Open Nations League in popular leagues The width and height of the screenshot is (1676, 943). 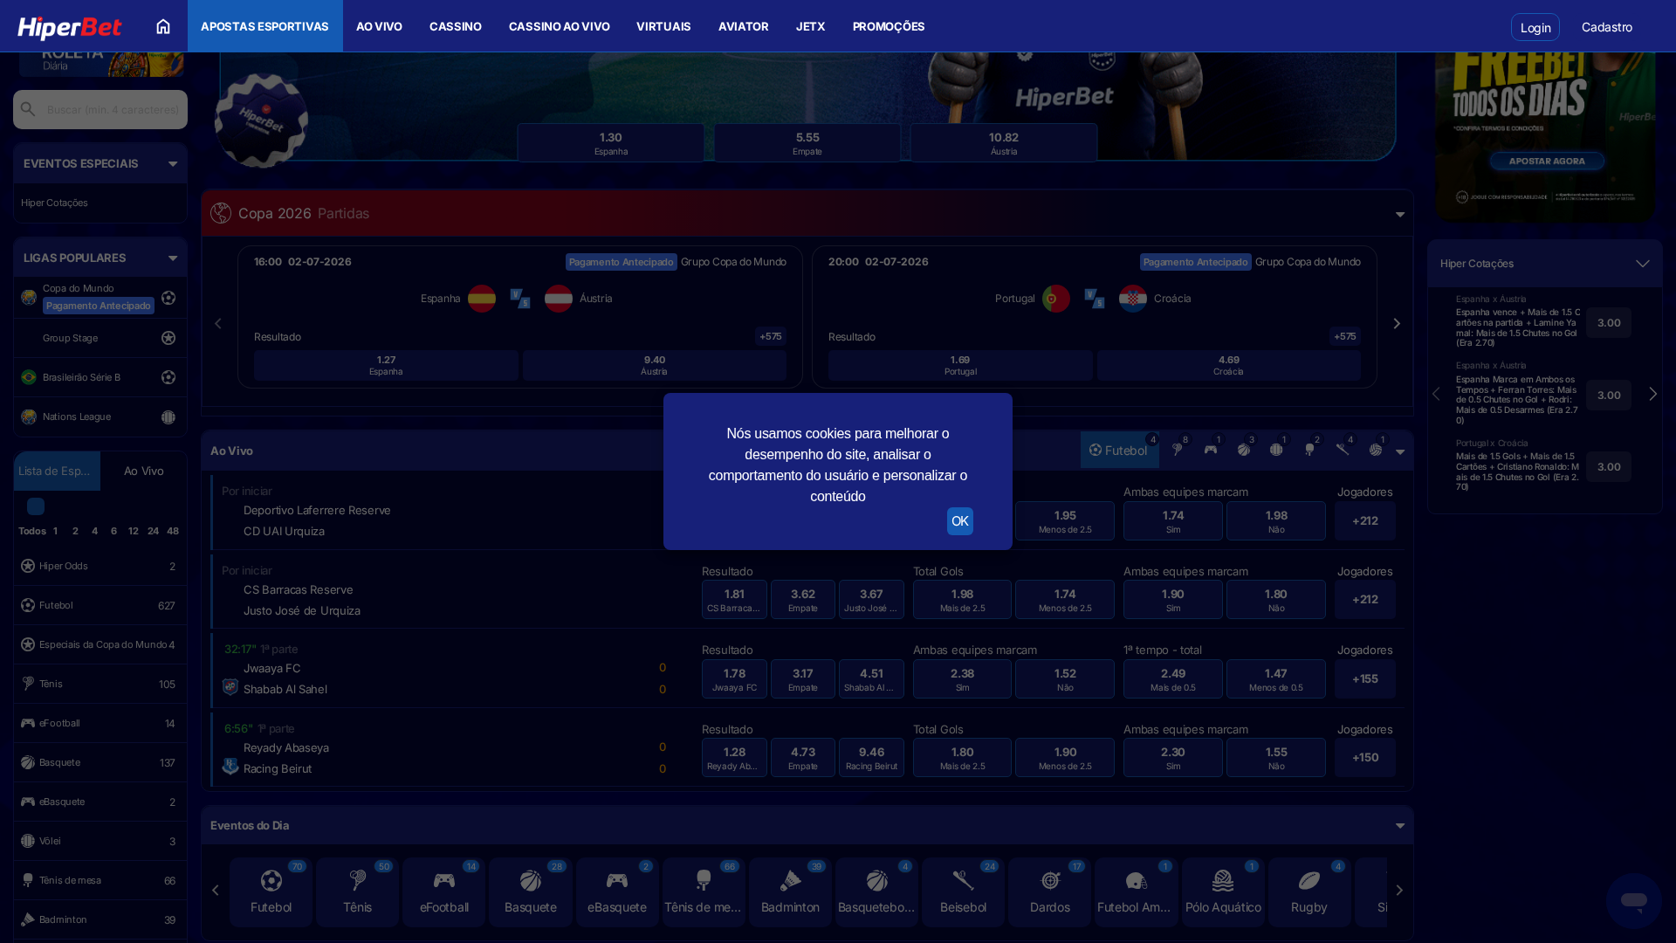point(100,417)
